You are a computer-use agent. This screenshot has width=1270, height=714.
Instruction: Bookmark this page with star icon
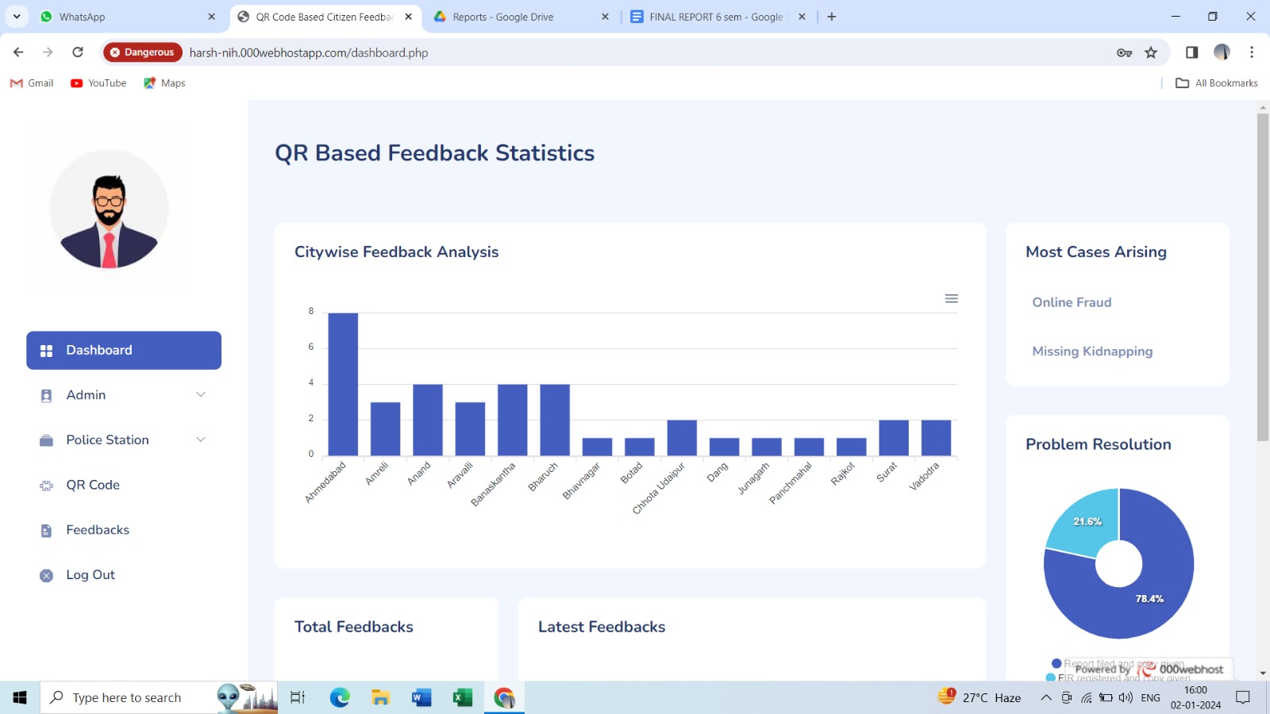pos(1151,52)
